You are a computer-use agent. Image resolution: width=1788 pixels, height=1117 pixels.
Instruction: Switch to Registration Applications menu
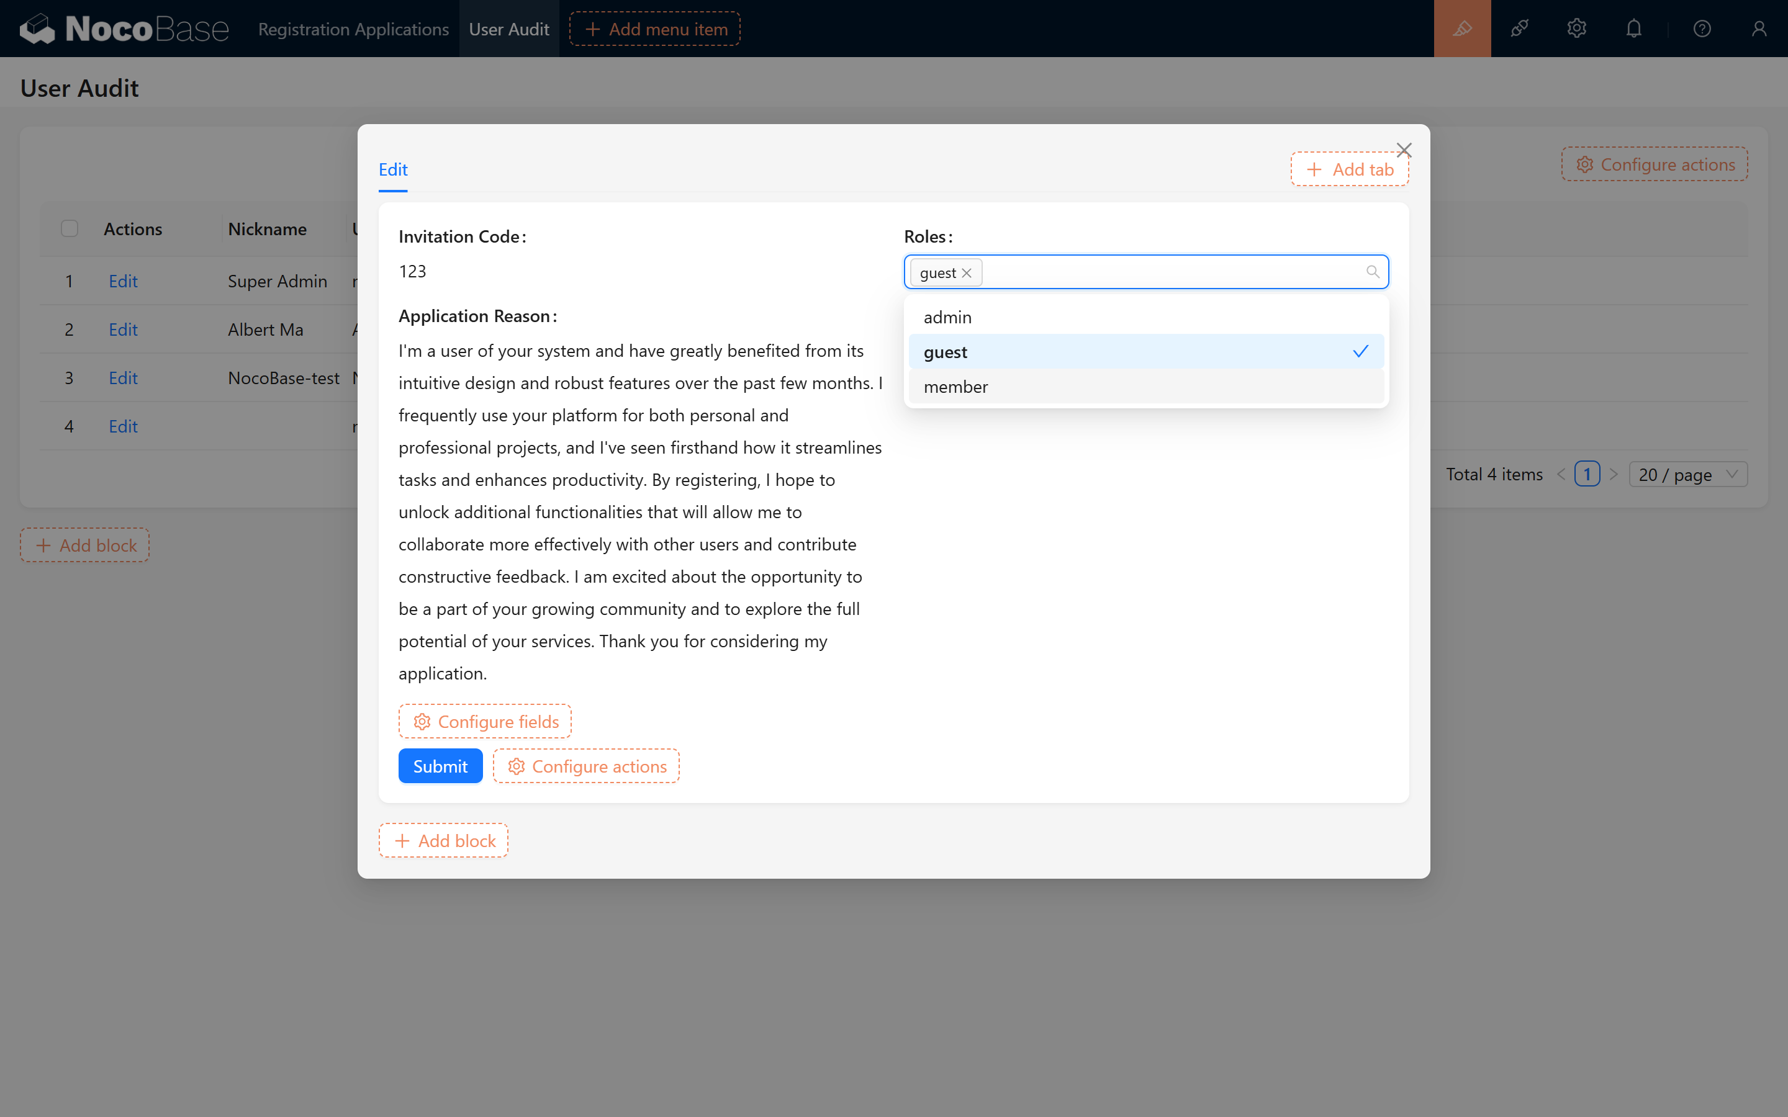pyautogui.click(x=353, y=29)
